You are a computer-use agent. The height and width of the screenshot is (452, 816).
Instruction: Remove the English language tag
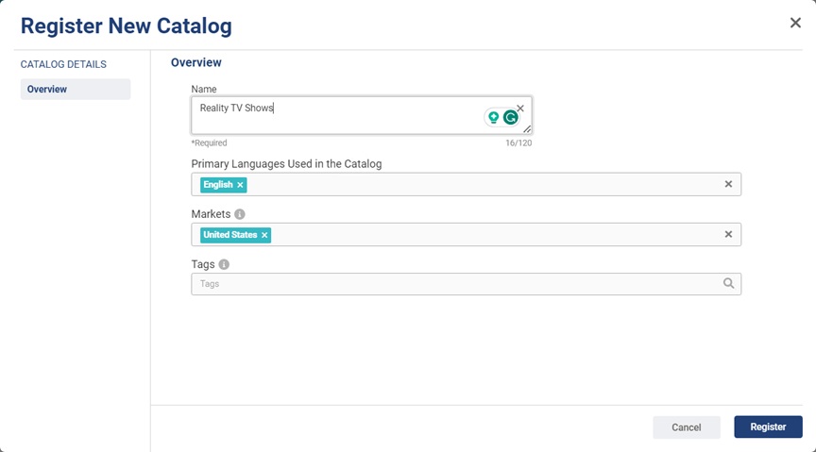click(x=240, y=185)
